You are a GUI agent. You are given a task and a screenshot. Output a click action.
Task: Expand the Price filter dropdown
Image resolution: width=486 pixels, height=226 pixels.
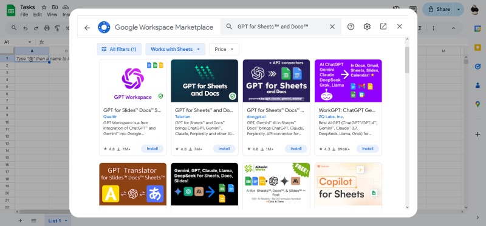pyautogui.click(x=224, y=49)
